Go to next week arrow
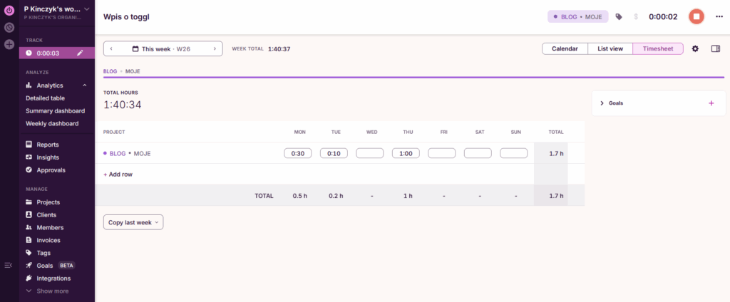This screenshot has width=730, height=302. pos(215,48)
